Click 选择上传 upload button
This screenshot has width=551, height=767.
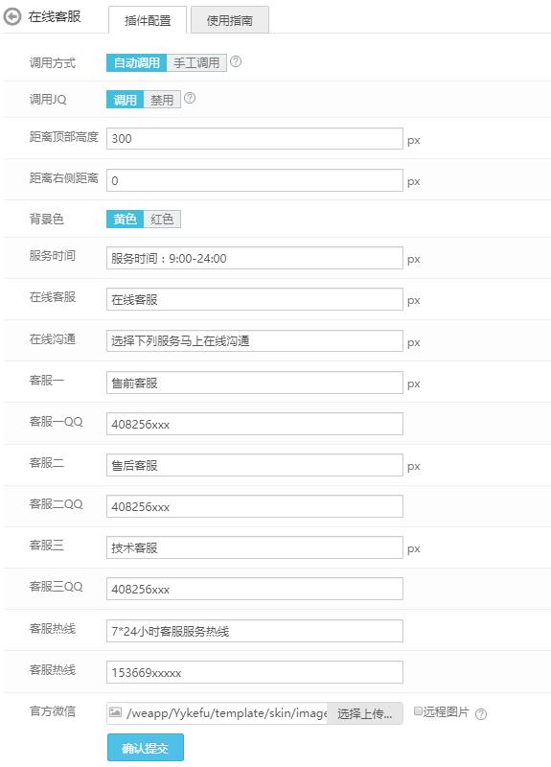click(365, 713)
